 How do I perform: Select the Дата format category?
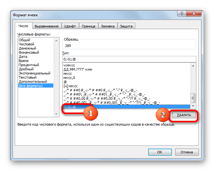[x=36, y=57]
